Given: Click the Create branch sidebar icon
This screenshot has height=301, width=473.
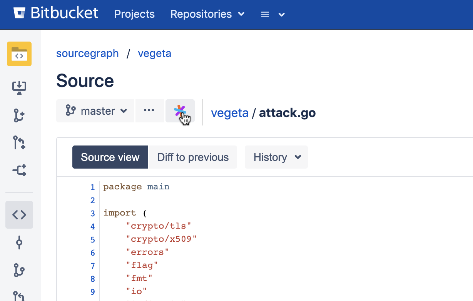Looking at the screenshot, I should pos(19,115).
